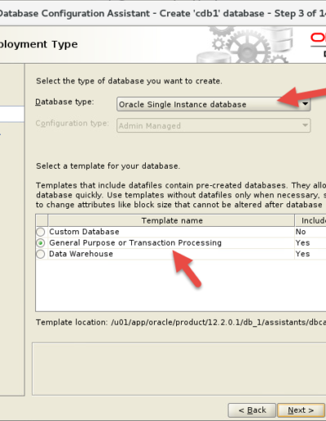326x421 pixels.
Task: Open the Database type dropdown
Action: pyautogui.click(x=214, y=104)
